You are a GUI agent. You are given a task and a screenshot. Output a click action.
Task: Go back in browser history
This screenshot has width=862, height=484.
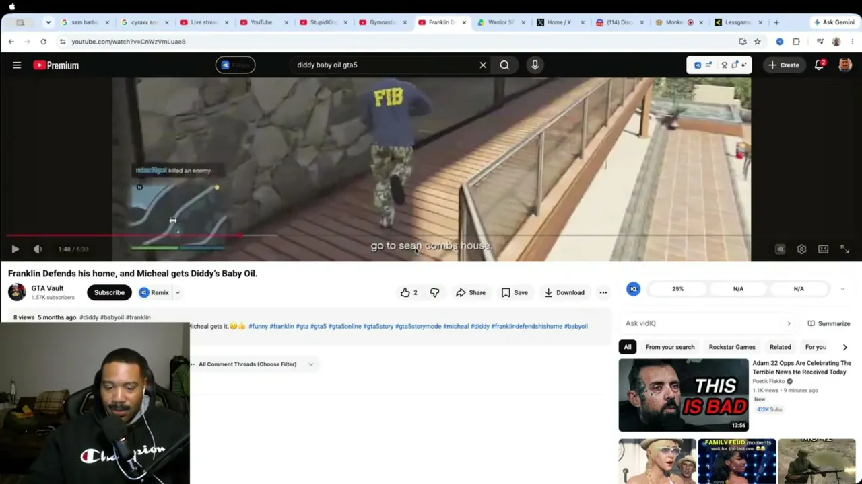coord(11,42)
